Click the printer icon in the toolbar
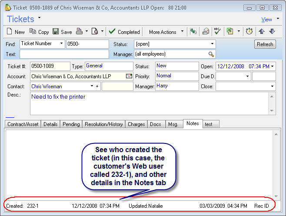Image resolution: width=286 pixels, height=216 pixels. pos(80,31)
